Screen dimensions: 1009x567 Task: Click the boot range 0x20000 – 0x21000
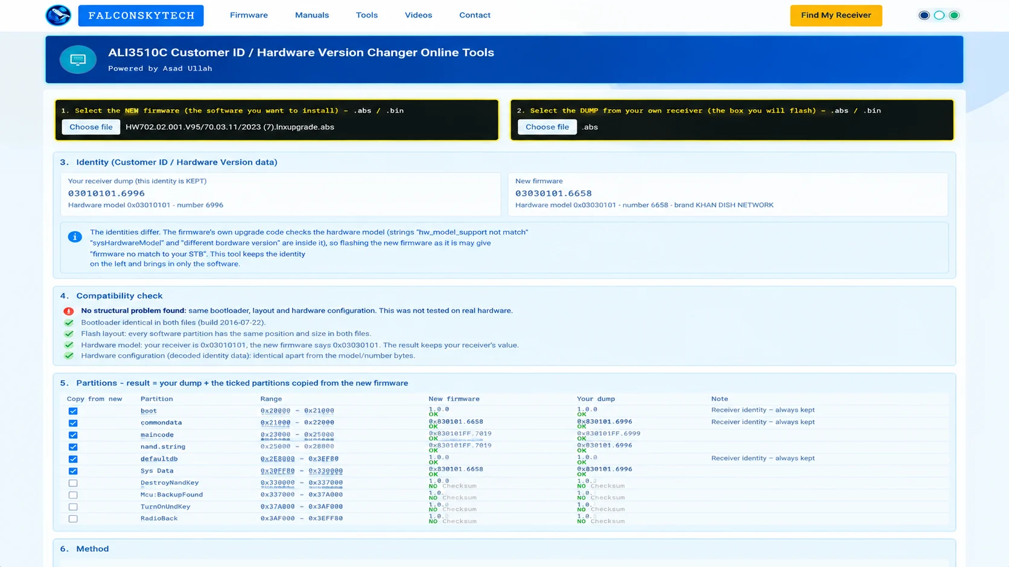[x=297, y=411]
